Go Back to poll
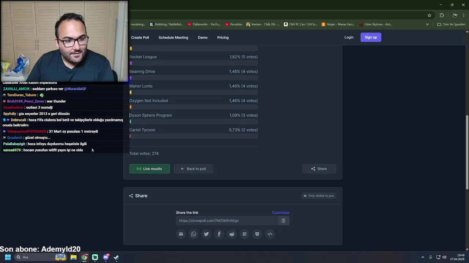The image size is (469, 263). click(193, 169)
